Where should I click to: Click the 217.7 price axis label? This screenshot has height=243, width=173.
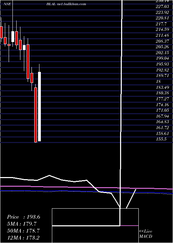click(161, 24)
